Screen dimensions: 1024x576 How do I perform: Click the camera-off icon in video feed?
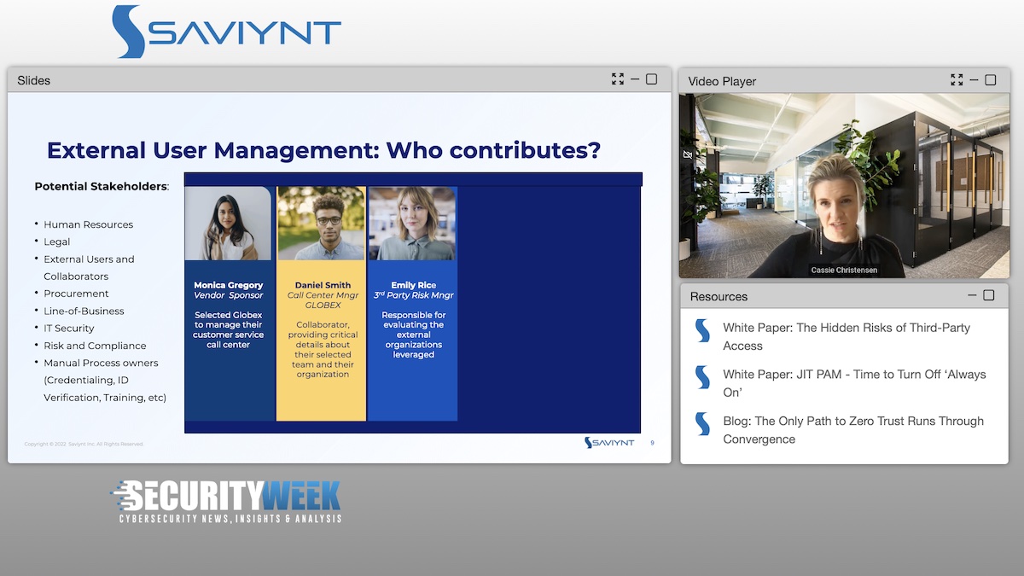[x=688, y=155]
